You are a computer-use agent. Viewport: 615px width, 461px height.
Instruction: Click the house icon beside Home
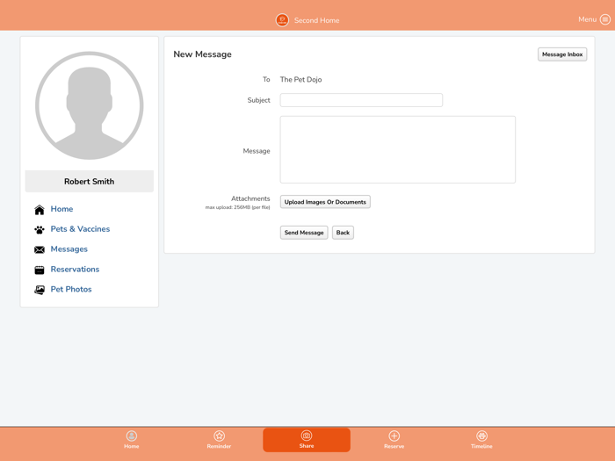[x=40, y=210]
